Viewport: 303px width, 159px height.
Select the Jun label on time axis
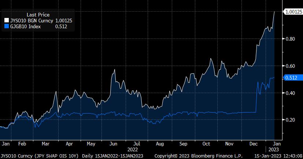(114, 144)
